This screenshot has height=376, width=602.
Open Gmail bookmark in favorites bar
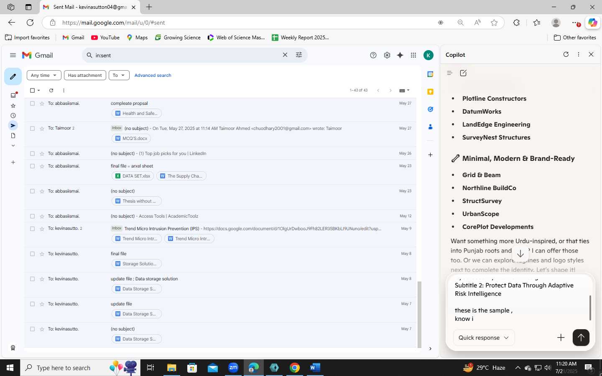[73, 38]
